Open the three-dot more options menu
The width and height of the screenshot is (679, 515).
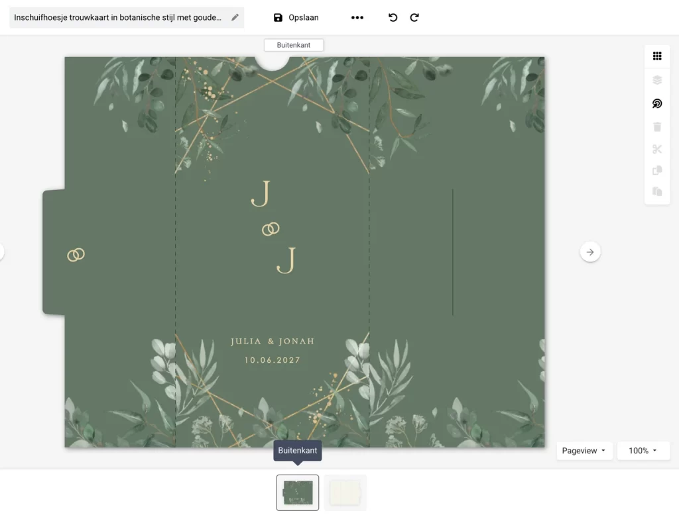pyautogui.click(x=357, y=18)
